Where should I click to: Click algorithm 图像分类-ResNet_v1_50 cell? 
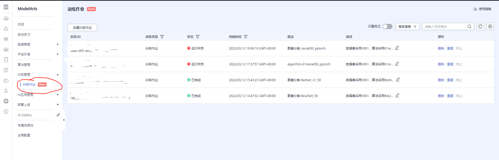tap(304, 80)
